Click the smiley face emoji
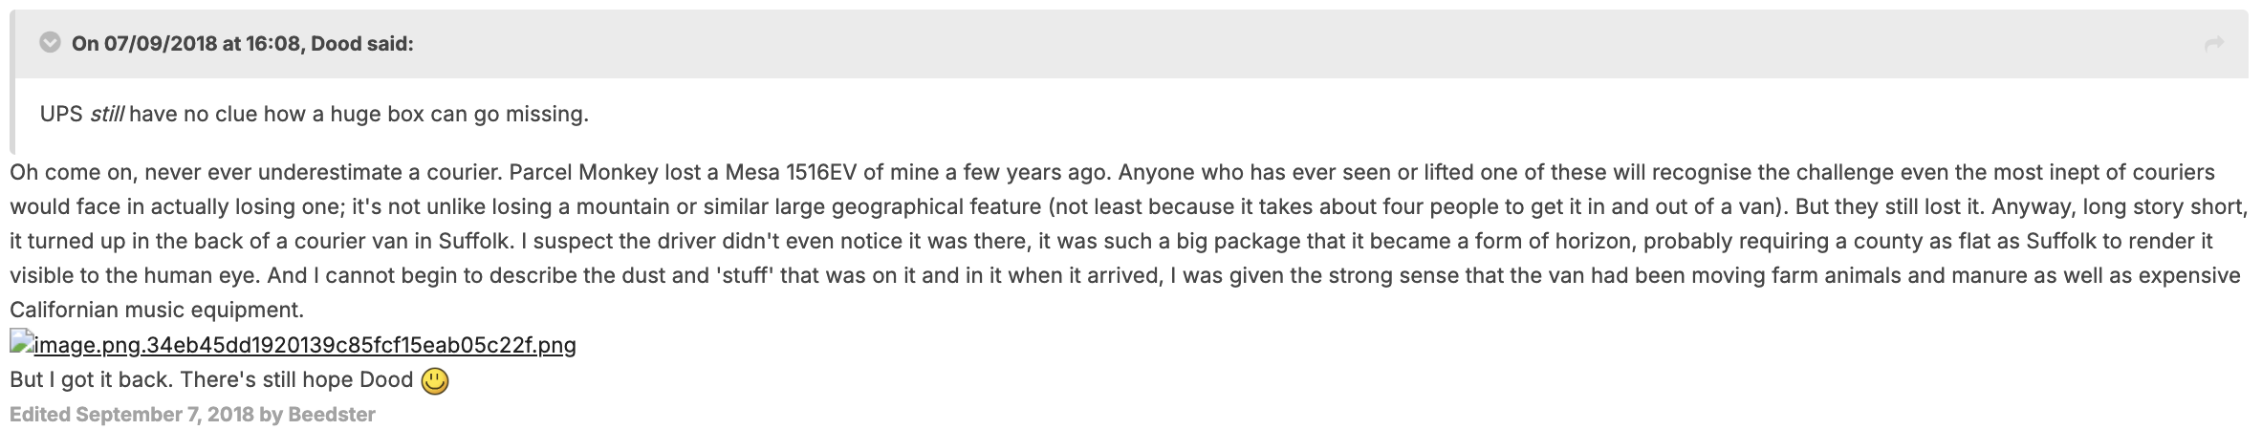This screenshot has width=2262, height=430. pos(435,381)
